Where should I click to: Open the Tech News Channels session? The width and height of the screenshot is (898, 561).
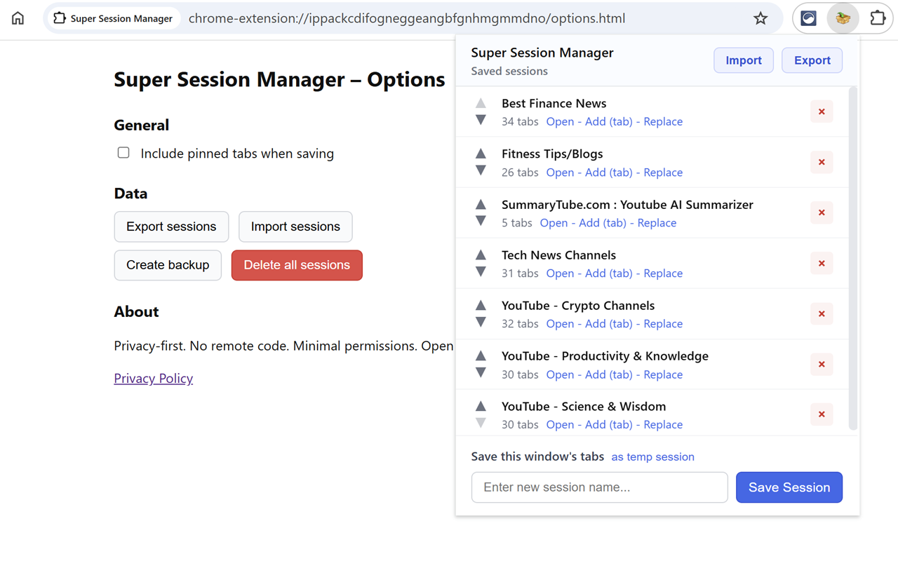(560, 273)
